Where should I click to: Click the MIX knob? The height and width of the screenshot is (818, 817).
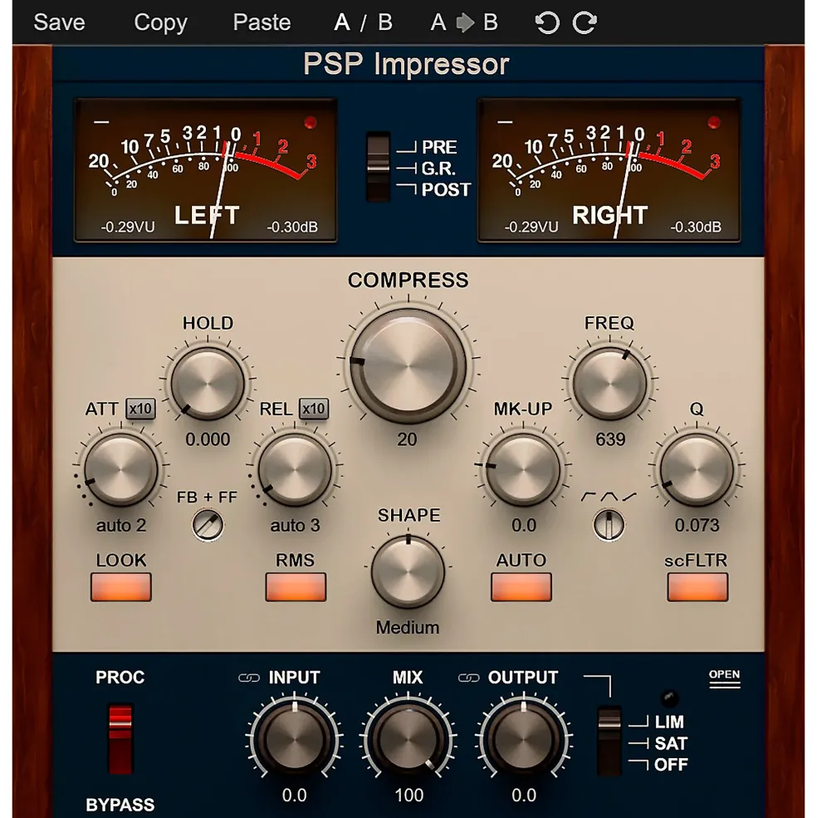[x=408, y=738]
